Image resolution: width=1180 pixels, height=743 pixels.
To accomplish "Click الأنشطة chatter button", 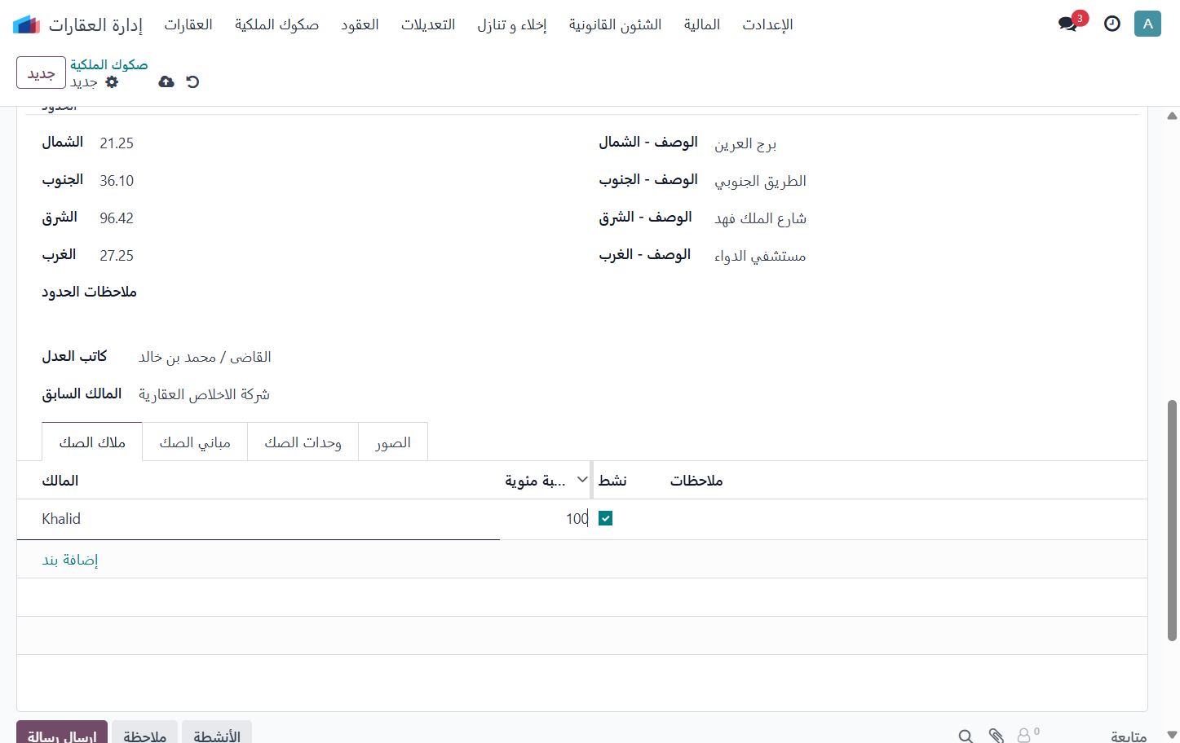I will click(x=217, y=733).
